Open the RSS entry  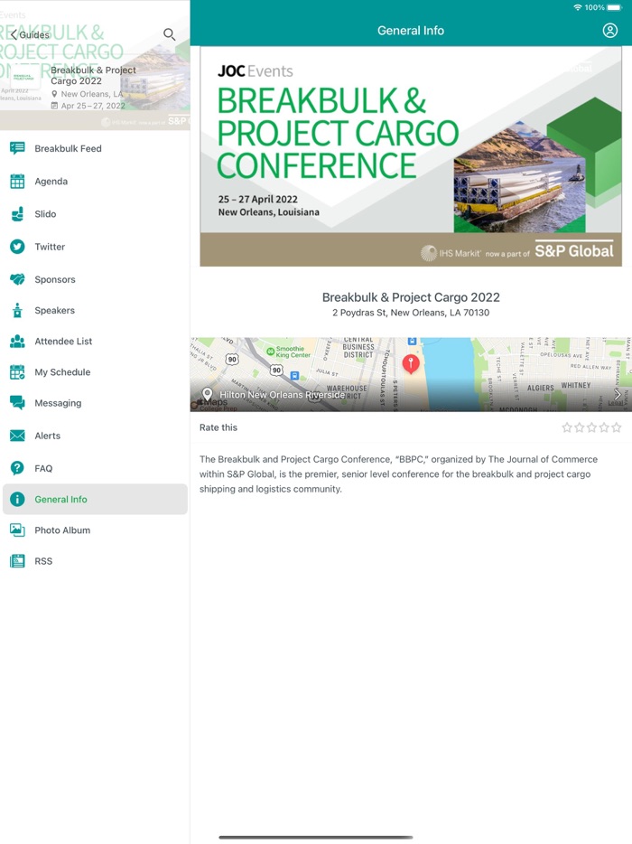(95, 561)
